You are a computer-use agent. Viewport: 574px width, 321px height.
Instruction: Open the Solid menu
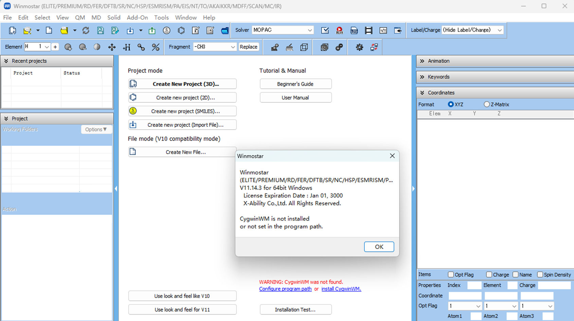(114, 18)
